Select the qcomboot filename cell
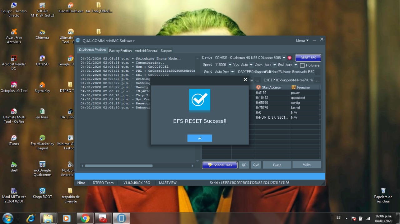The height and width of the screenshot is (224, 400). [x=305, y=98]
